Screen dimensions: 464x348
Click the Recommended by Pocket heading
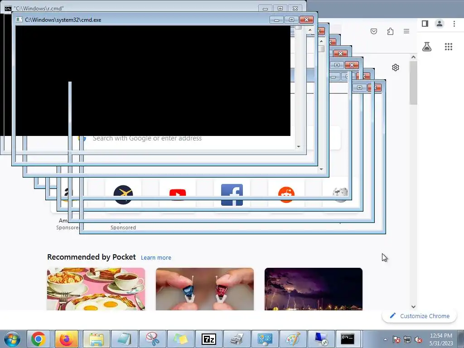click(92, 257)
